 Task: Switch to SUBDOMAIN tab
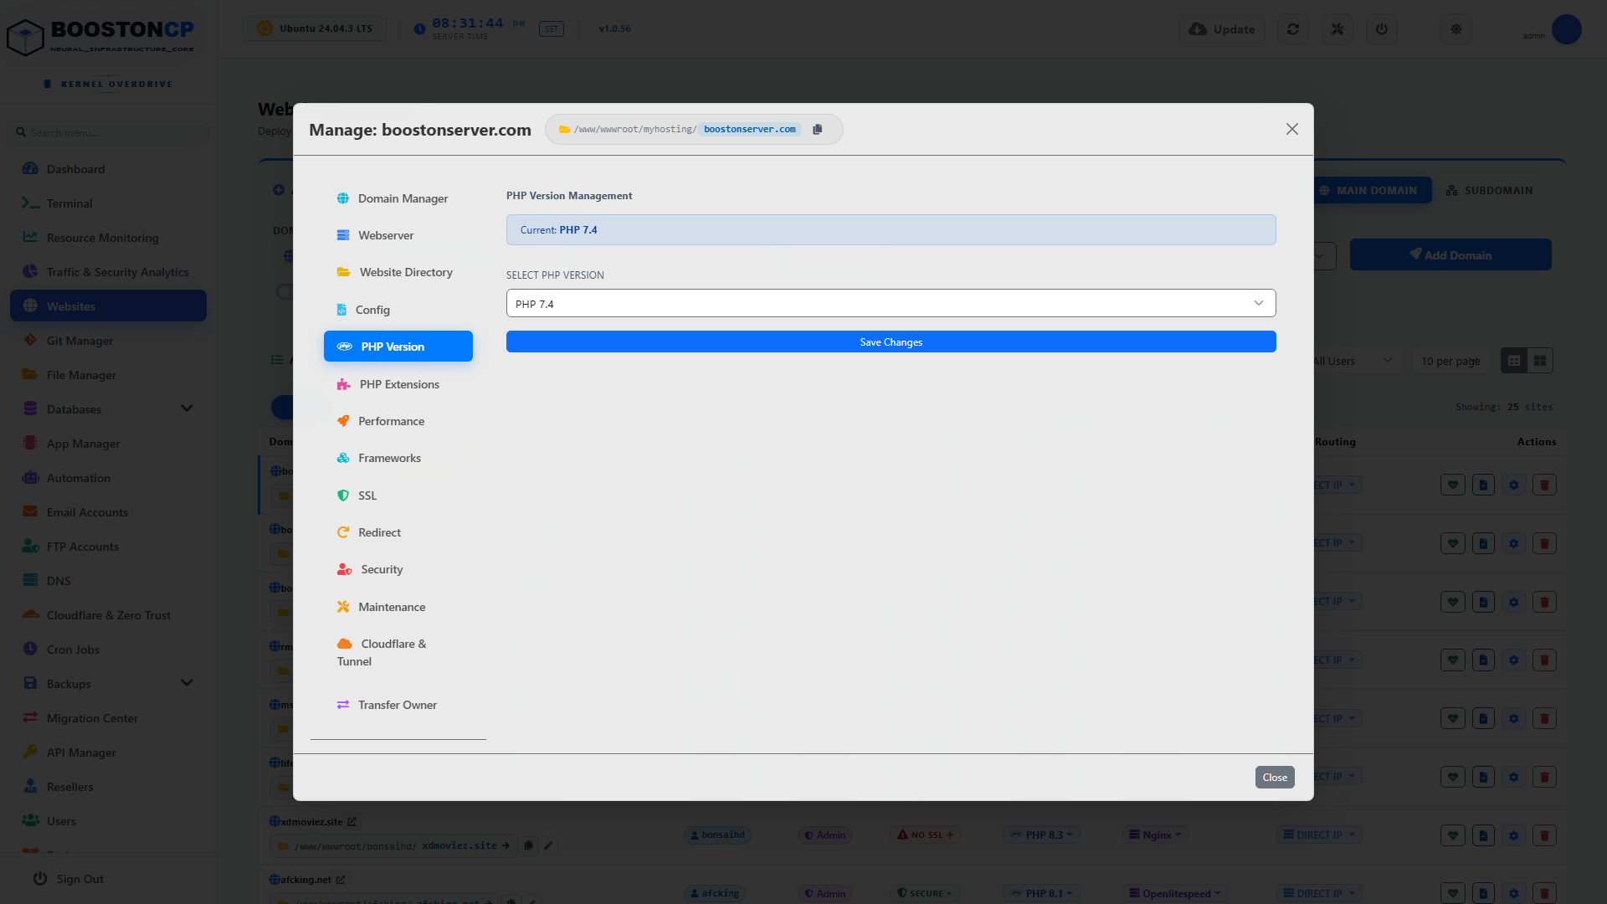1489,191
